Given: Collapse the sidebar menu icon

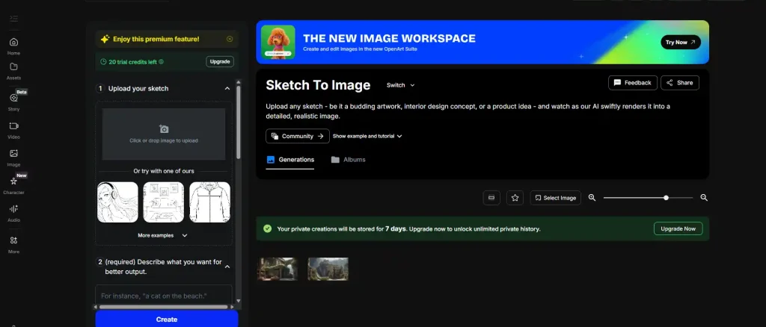Looking at the screenshot, I should pos(13,19).
